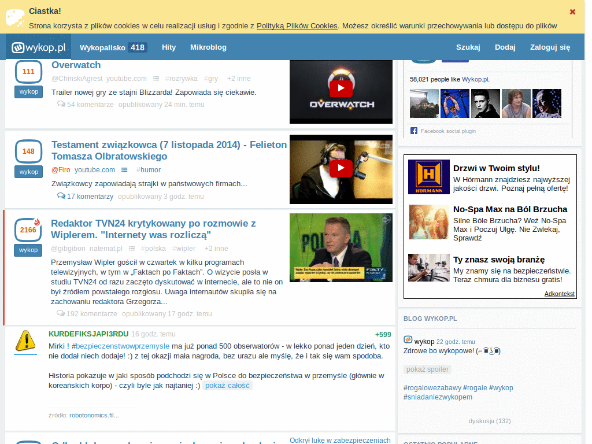This screenshot has width=592, height=444.
Task: Open #sniadaniezwykopem tag
Action: [438, 397]
